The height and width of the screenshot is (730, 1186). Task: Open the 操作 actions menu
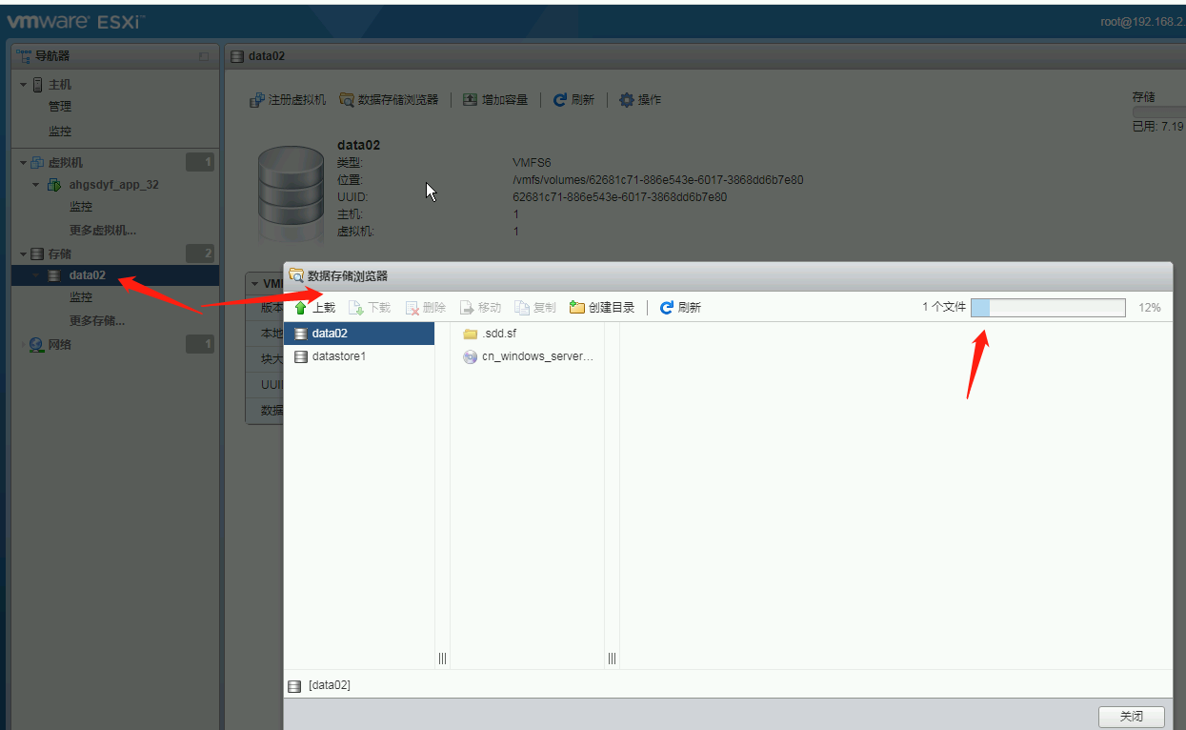(x=640, y=99)
